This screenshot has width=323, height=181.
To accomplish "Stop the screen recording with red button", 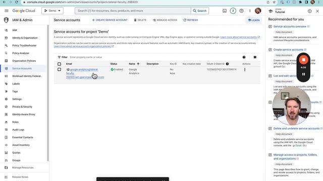I will 303,60.
